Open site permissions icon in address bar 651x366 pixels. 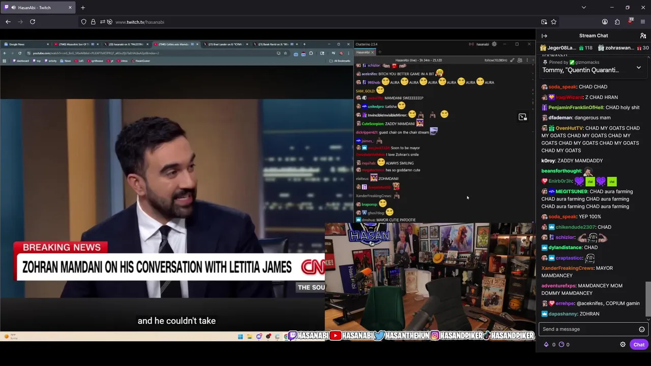click(x=102, y=22)
